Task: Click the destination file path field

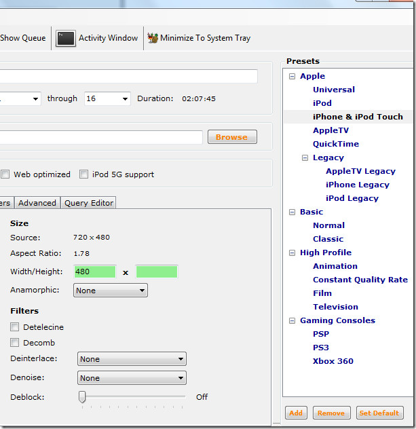Action: [x=101, y=137]
